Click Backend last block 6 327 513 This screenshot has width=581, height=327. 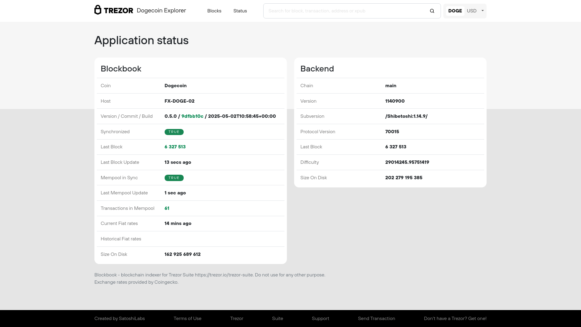[396, 147]
